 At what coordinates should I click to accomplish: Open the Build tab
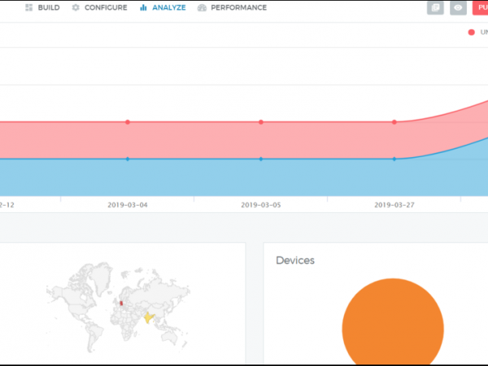(48, 8)
